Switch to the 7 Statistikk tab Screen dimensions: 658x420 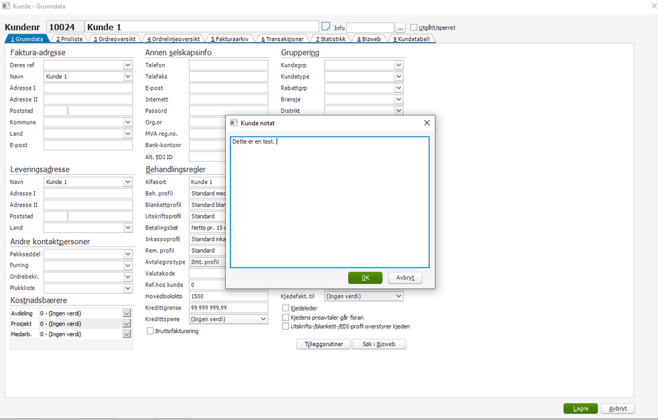pos(331,39)
